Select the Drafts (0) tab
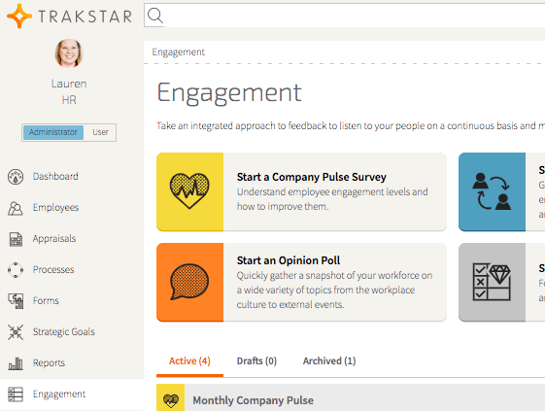 [256, 361]
